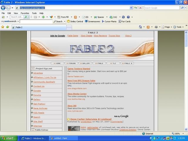This screenshot has width=188, height=141.
Task: Click the MSN butterfly icon
Action: (51, 17)
